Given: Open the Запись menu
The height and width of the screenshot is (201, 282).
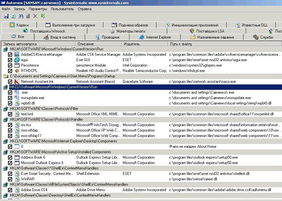Looking at the screenshot, I should point(19,9).
